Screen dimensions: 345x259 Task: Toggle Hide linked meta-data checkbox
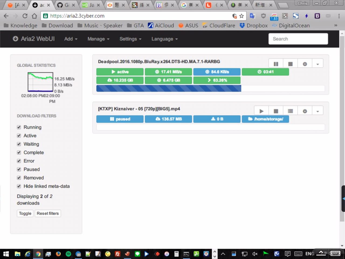point(19,186)
